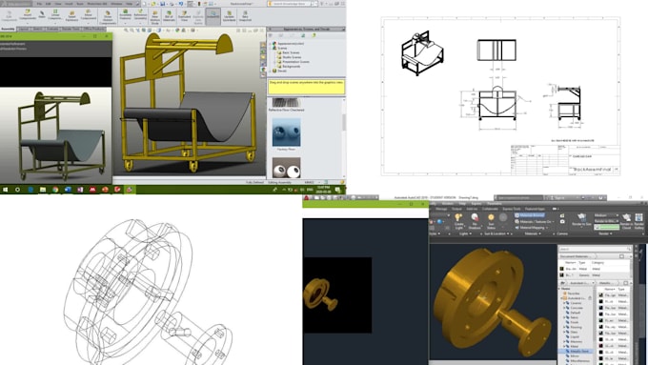
Task: Switch to the Render Tools tab
Action: pos(71,29)
